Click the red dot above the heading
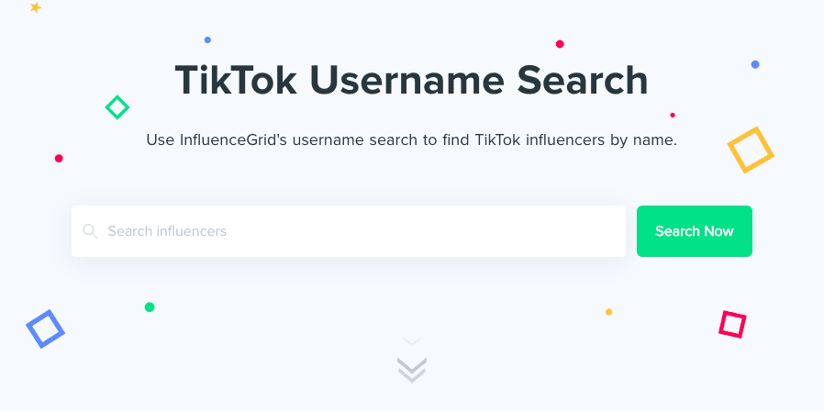 pyautogui.click(x=560, y=44)
